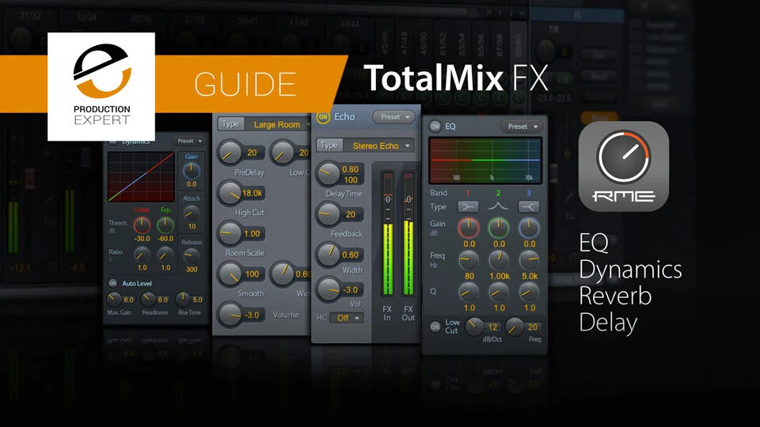The height and width of the screenshot is (427, 760).
Task: Click the orange GUIDE banner text
Action: (x=245, y=85)
